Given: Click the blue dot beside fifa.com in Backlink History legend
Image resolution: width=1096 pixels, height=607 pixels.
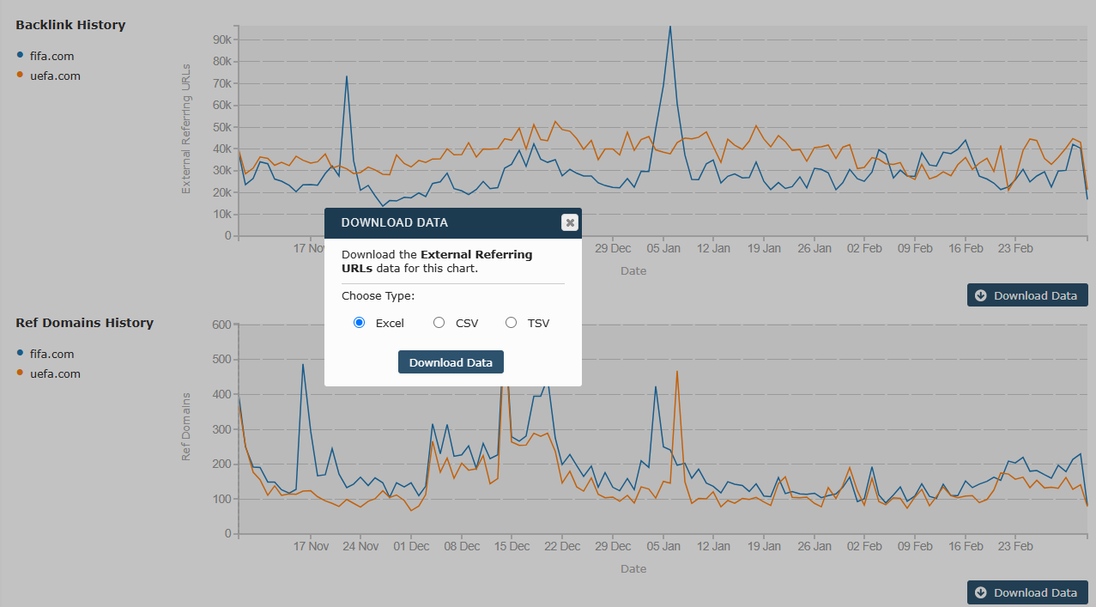Looking at the screenshot, I should (21, 55).
